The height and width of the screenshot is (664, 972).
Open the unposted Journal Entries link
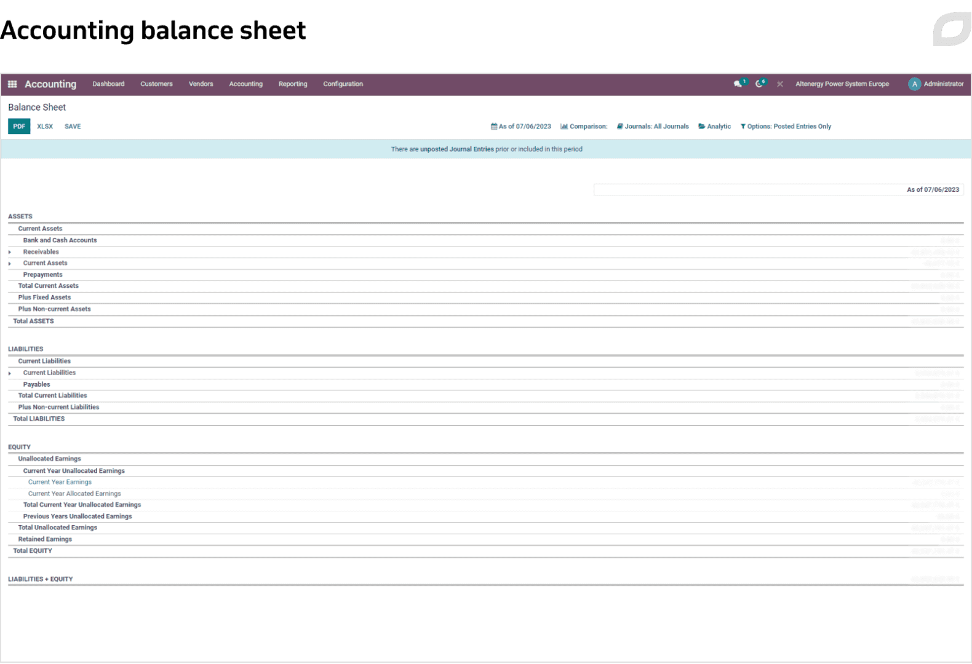[x=456, y=149]
